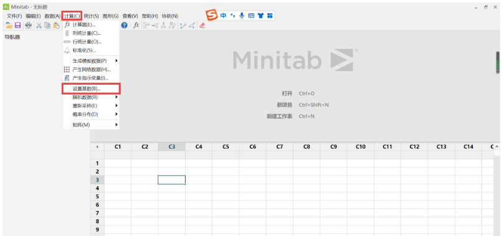Click the worksheet vertical scrollbar up arrow
Screen dimensions: 502x236
point(497,146)
